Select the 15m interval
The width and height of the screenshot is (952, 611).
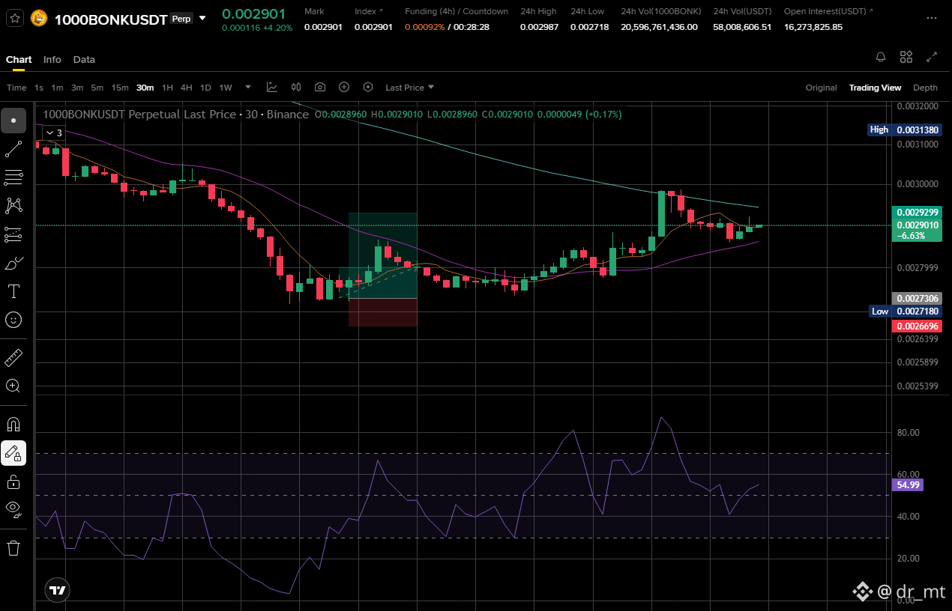click(120, 88)
